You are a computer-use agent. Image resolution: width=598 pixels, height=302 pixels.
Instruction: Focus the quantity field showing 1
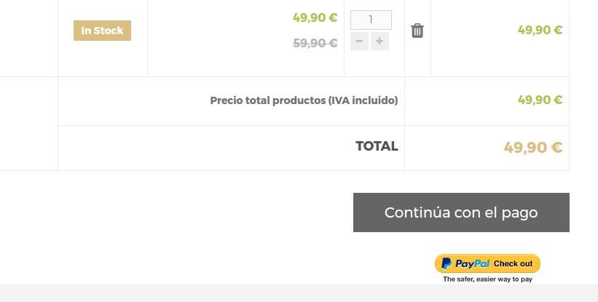pyautogui.click(x=371, y=20)
